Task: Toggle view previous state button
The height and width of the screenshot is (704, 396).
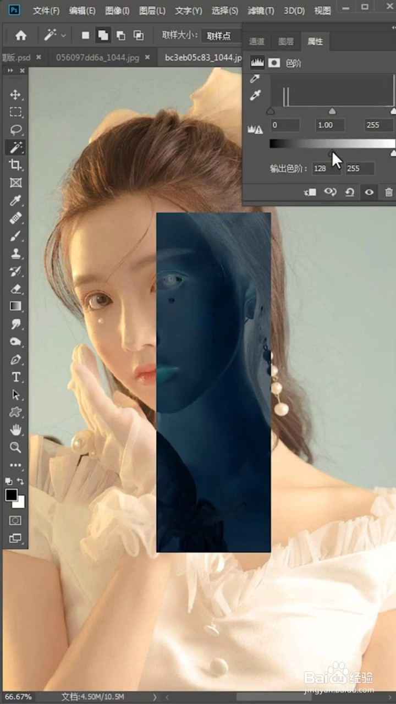Action: point(330,193)
